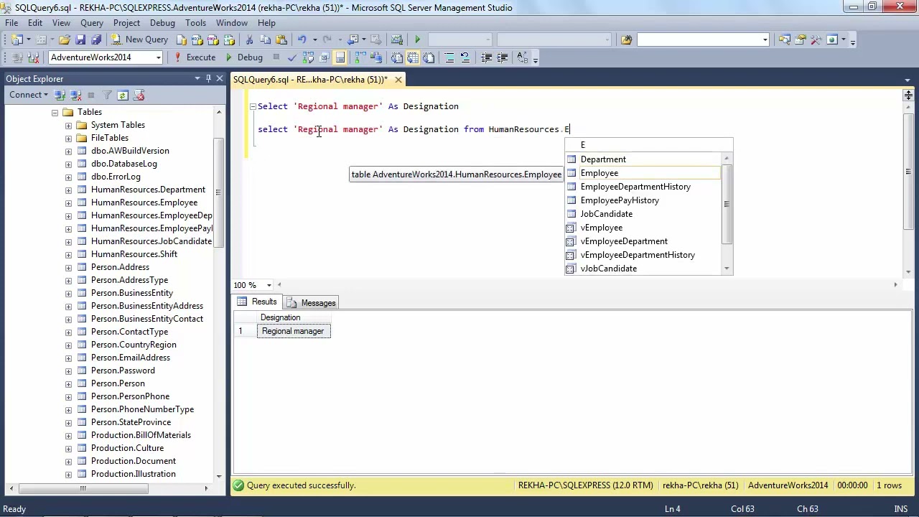Expand the HumanResources.Employee table node

click(x=68, y=203)
